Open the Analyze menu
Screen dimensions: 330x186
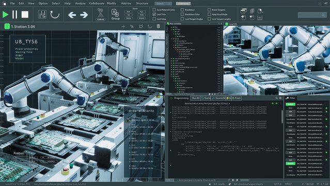point(80,4)
